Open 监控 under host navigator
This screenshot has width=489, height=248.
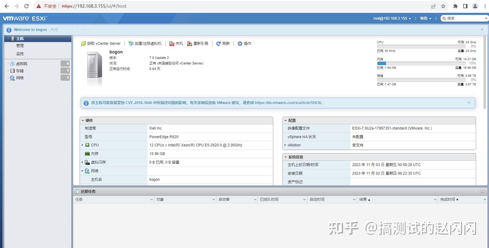pyautogui.click(x=20, y=53)
